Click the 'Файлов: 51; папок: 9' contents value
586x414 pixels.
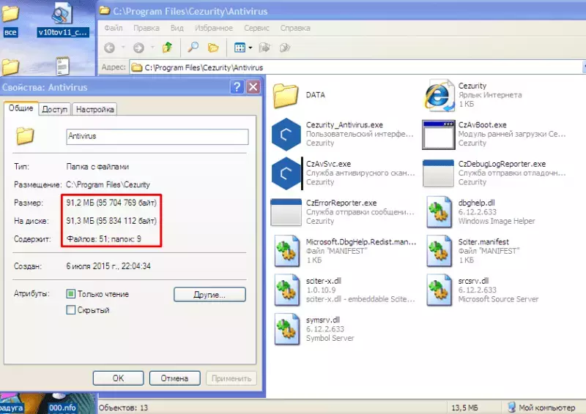tap(103, 239)
